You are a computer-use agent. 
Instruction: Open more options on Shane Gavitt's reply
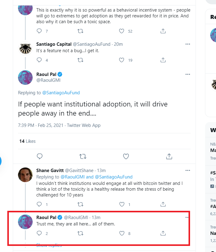188,170
